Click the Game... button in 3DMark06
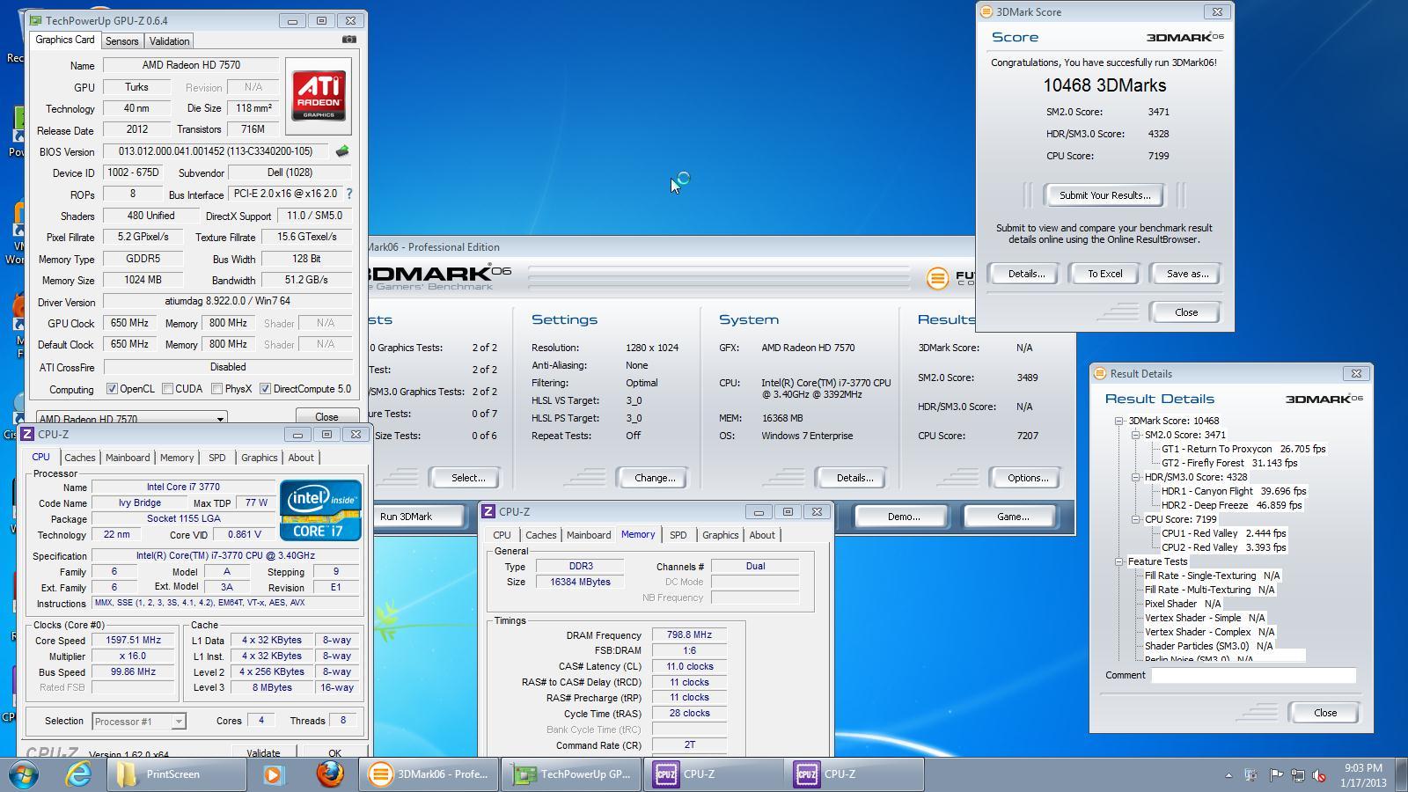 coord(1012,517)
